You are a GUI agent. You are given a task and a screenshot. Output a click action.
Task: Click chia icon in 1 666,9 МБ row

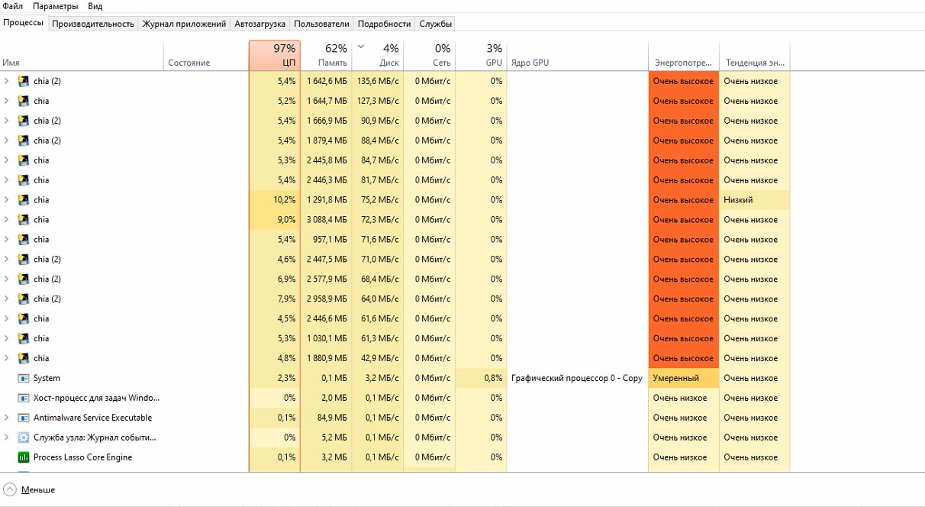[x=23, y=121]
